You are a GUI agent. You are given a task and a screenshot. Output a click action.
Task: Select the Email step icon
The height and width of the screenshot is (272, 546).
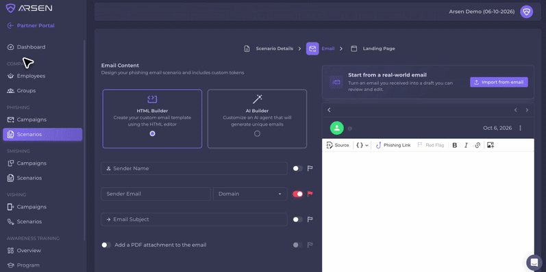pos(312,49)
